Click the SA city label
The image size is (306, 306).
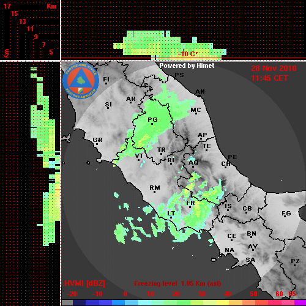tap(250, 260)
